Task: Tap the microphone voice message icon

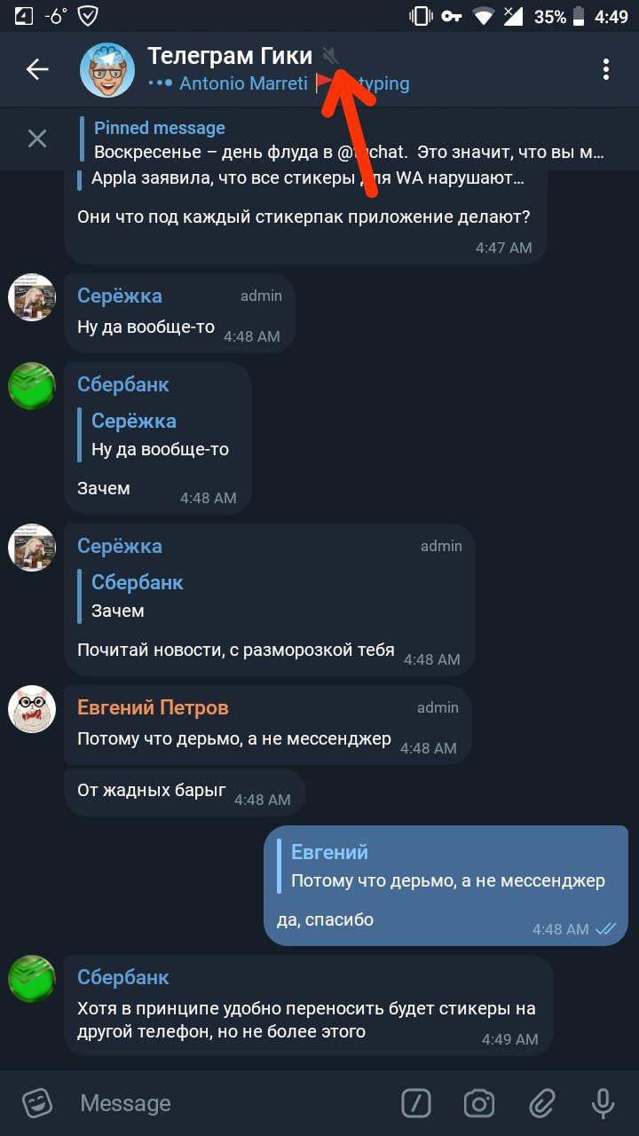Action: point(603,1103)
